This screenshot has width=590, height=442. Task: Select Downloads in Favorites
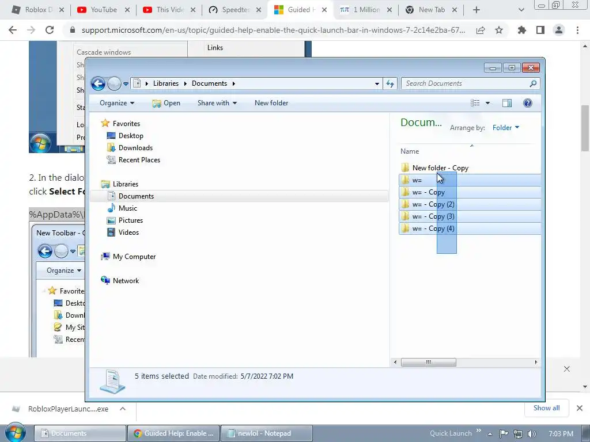click(x=130, y=148)
